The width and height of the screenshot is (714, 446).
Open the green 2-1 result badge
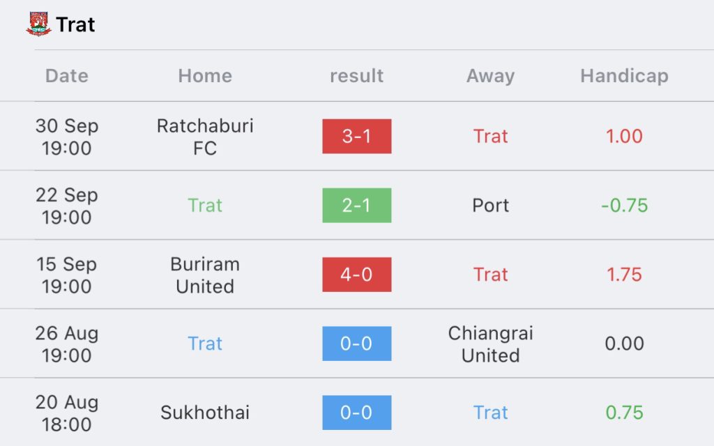tap(356, 206)
